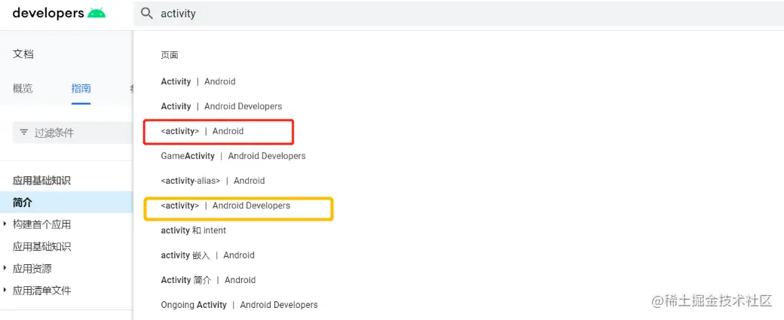The image size is (784, 320).
Task: Click the Android robot logo icon
Action: pos(96,14)
